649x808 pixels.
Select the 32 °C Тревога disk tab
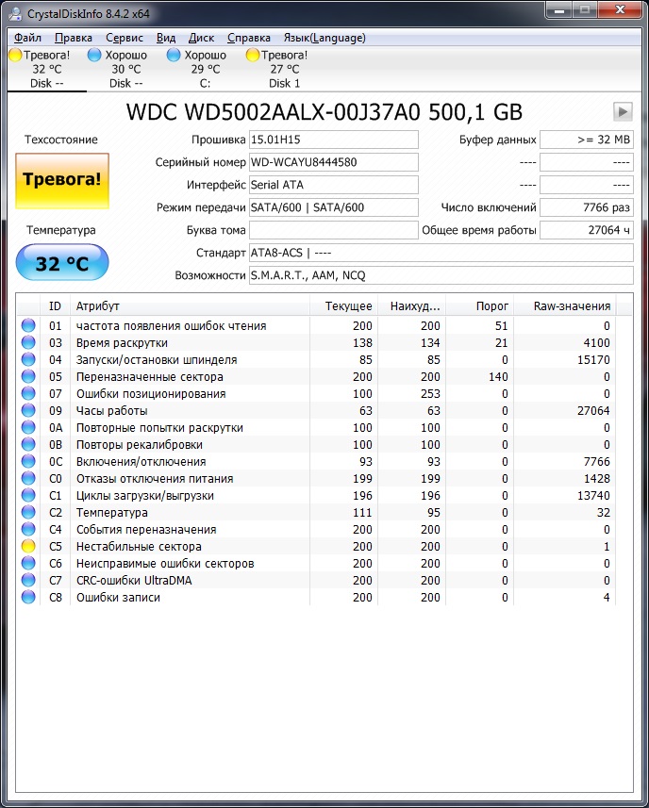tap(47, 69)
